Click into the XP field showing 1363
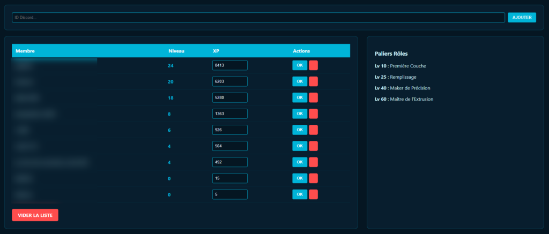Image resolution: width=549 pixels, height=234 pixels. [x=229, y=114]
